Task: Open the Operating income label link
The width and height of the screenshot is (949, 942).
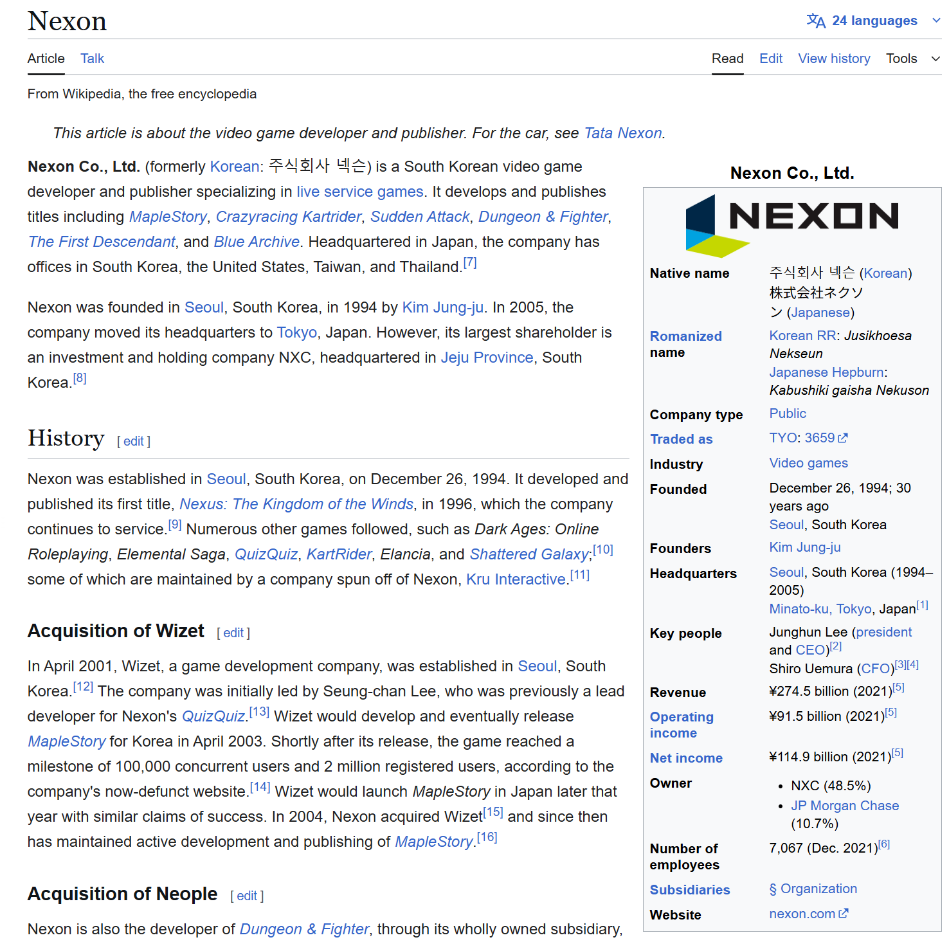Action: click(x=682, y=725)
